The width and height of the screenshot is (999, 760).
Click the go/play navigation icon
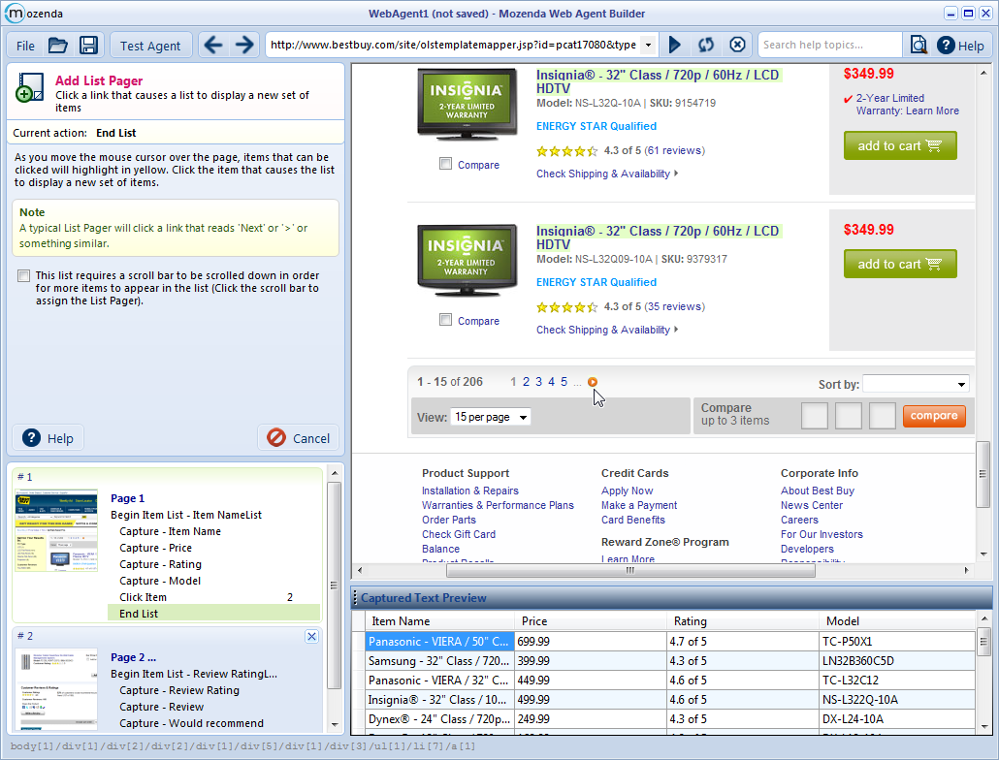pyautogui.click(x=675, y=45)
